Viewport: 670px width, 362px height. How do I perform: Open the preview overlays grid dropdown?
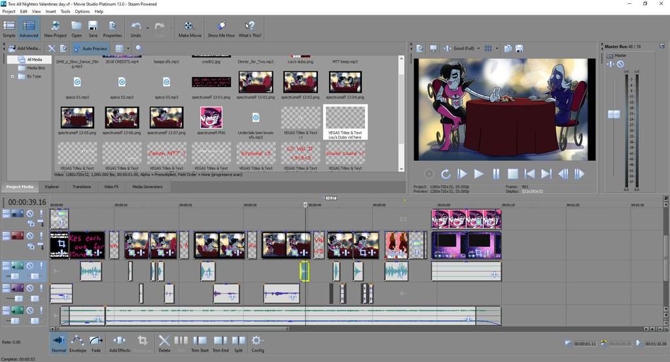pyautogui.click(x=497, y=48)
